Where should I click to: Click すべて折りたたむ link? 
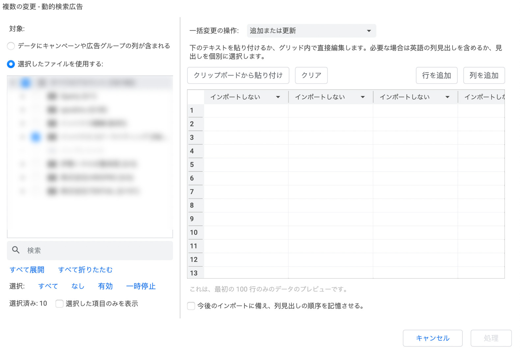point(85,270)
